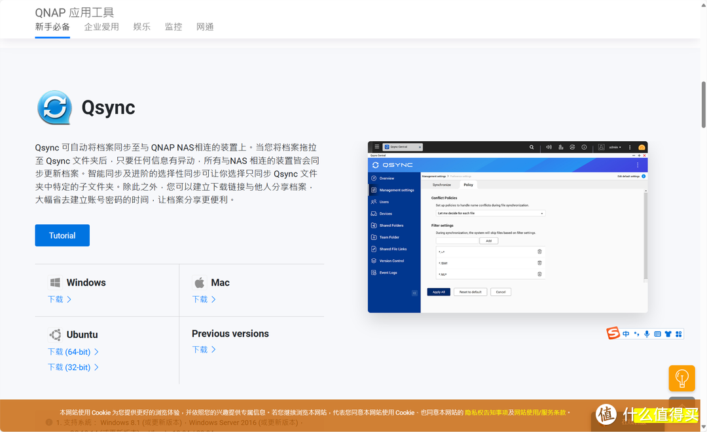This screenshot has width=707, height=432.
Task: Select Version Control in the Qsync sidebar
Action: tap(372, 261)
